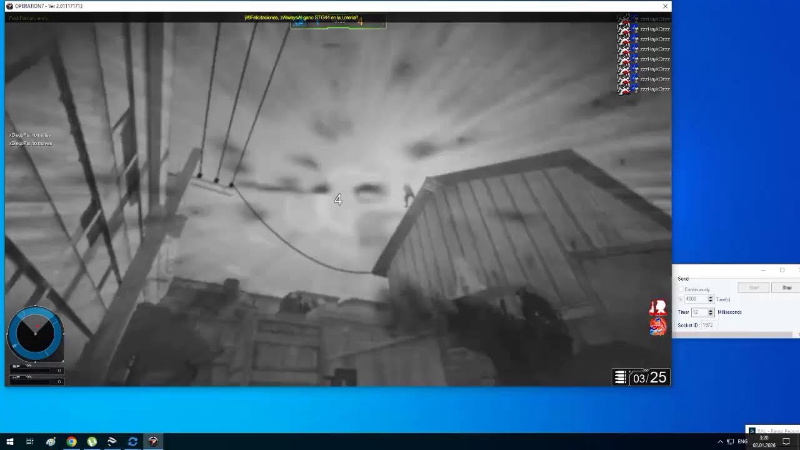Screen dimensions: 800x450
Task: Open the clock showing 3:20
Action: 764,441
